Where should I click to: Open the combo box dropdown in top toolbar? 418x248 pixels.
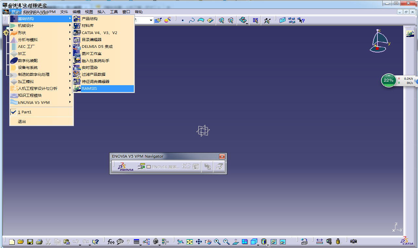coord(151,20)
